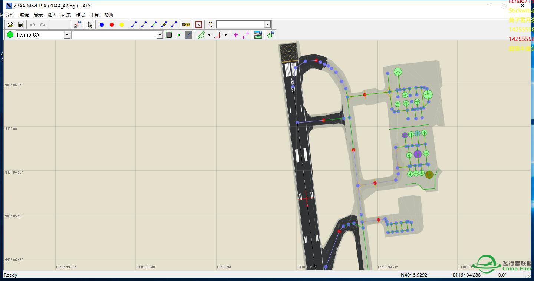Viewport: 534px width, 281px height.
Task: Click the open file folder icon
Action: pos(10,24)
